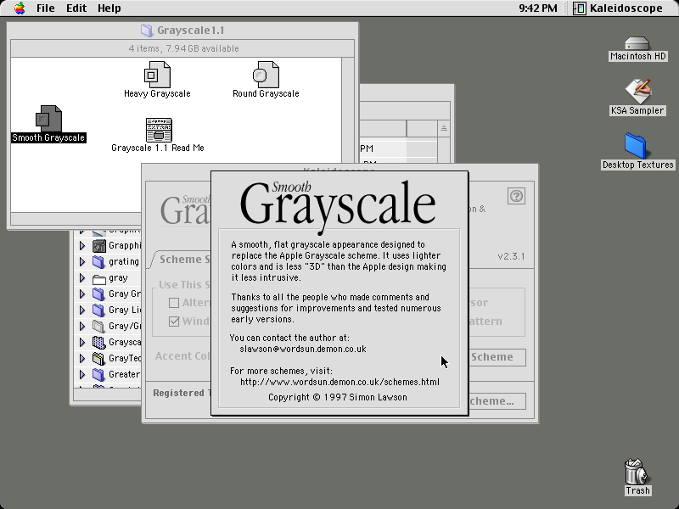This screenshot has height=509, width=679.
Task: Select the Macintosh HD drive icon
Action: click(x=637, y=43)
